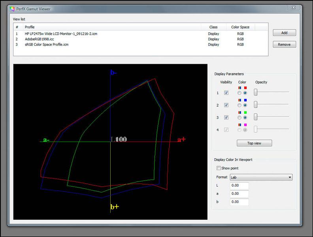The width and height of the screenshot is (313, 237).
Task: Select solid color radio button for profile 3
Action: point(245,117)
